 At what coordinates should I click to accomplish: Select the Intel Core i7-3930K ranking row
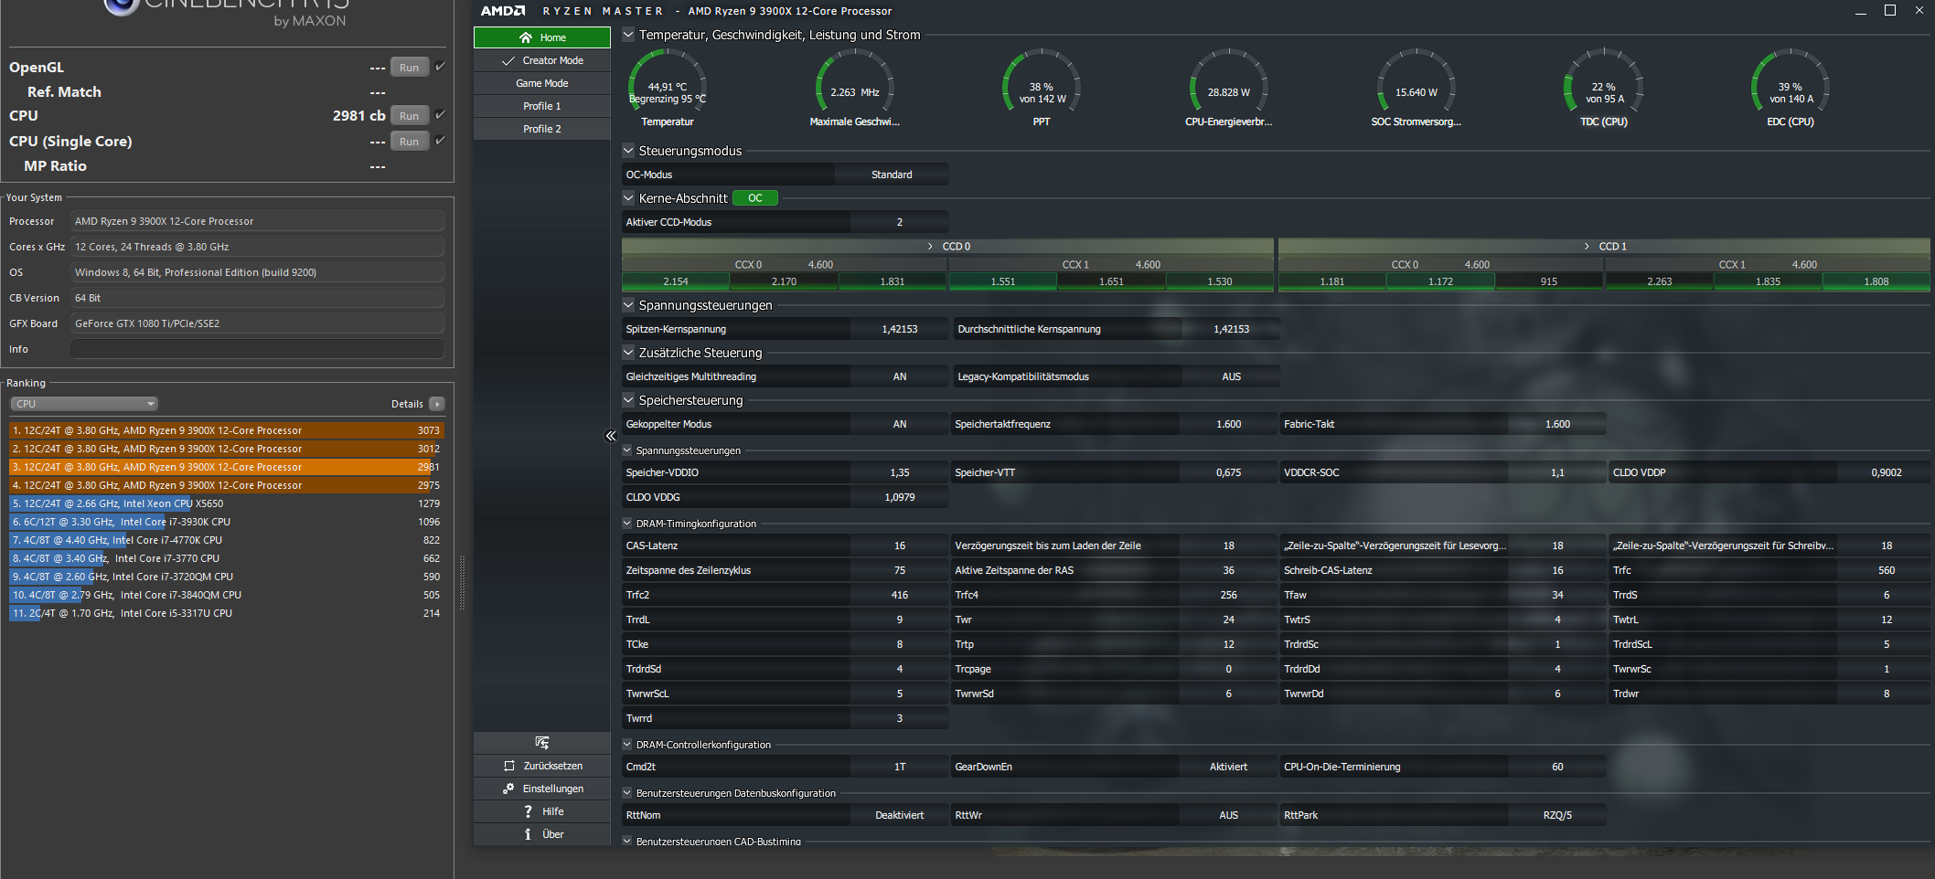pyautogui.click(x=227, y=522)
